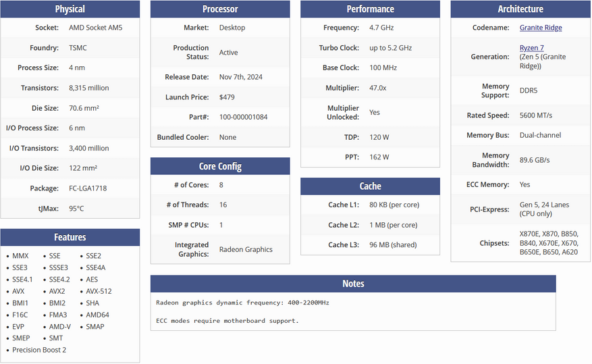Click the SSSE3 feature entry
The height and width of the screenshot is (364, 592).
(59, 267)
